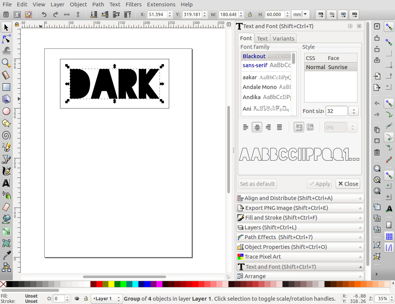Expand the Path Effects panel
The height and width of the screenshot is (304, 395).
tap(300, 237)
